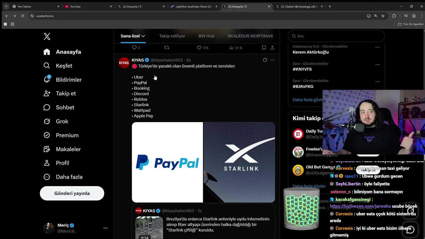Image resolution: width=425 pixels, height=239 pixels.
Task: Expand Sana özel dropdown chevron
Action: coord(143,36)
